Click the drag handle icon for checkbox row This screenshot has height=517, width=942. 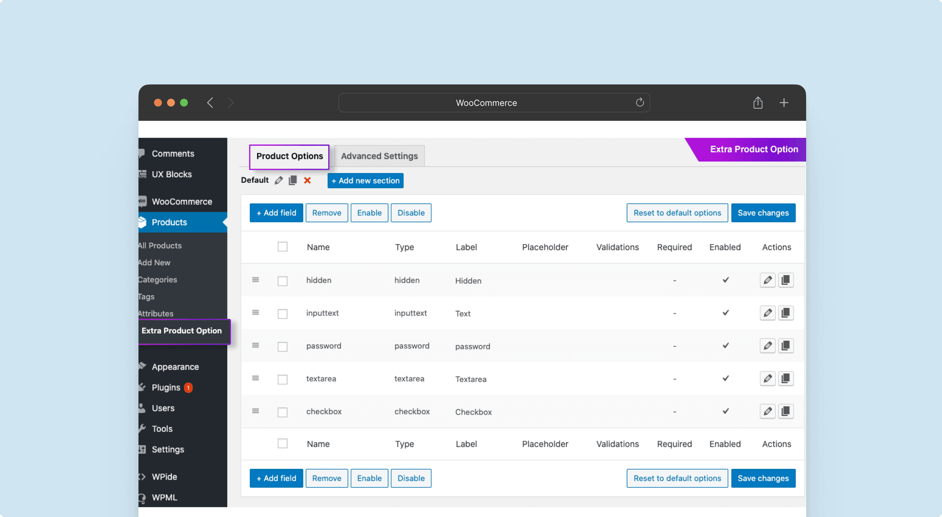255,411
